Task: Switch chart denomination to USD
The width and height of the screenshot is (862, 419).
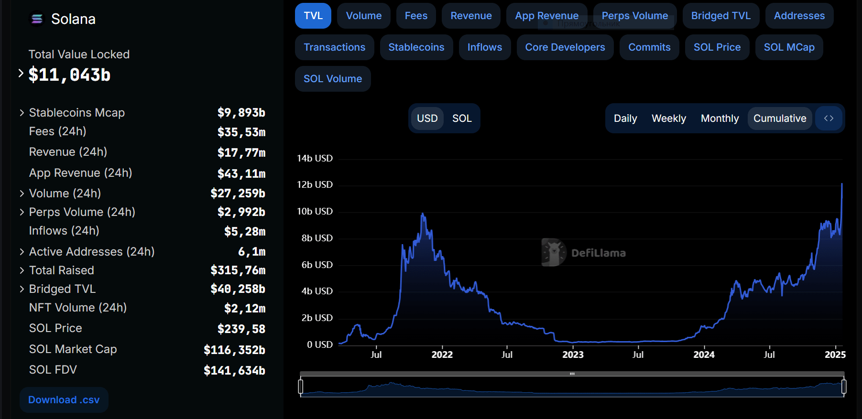Action: point(427,118)
